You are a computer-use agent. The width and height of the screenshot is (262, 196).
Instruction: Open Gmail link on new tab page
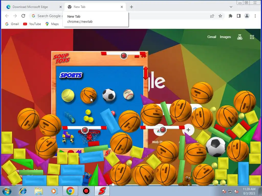coord(212,37)
